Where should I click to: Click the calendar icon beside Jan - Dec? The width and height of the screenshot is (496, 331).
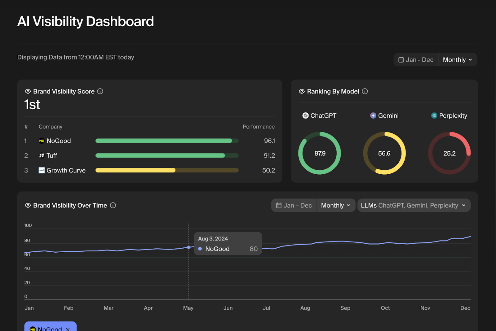pyautogui.click(x=401, y=59)
